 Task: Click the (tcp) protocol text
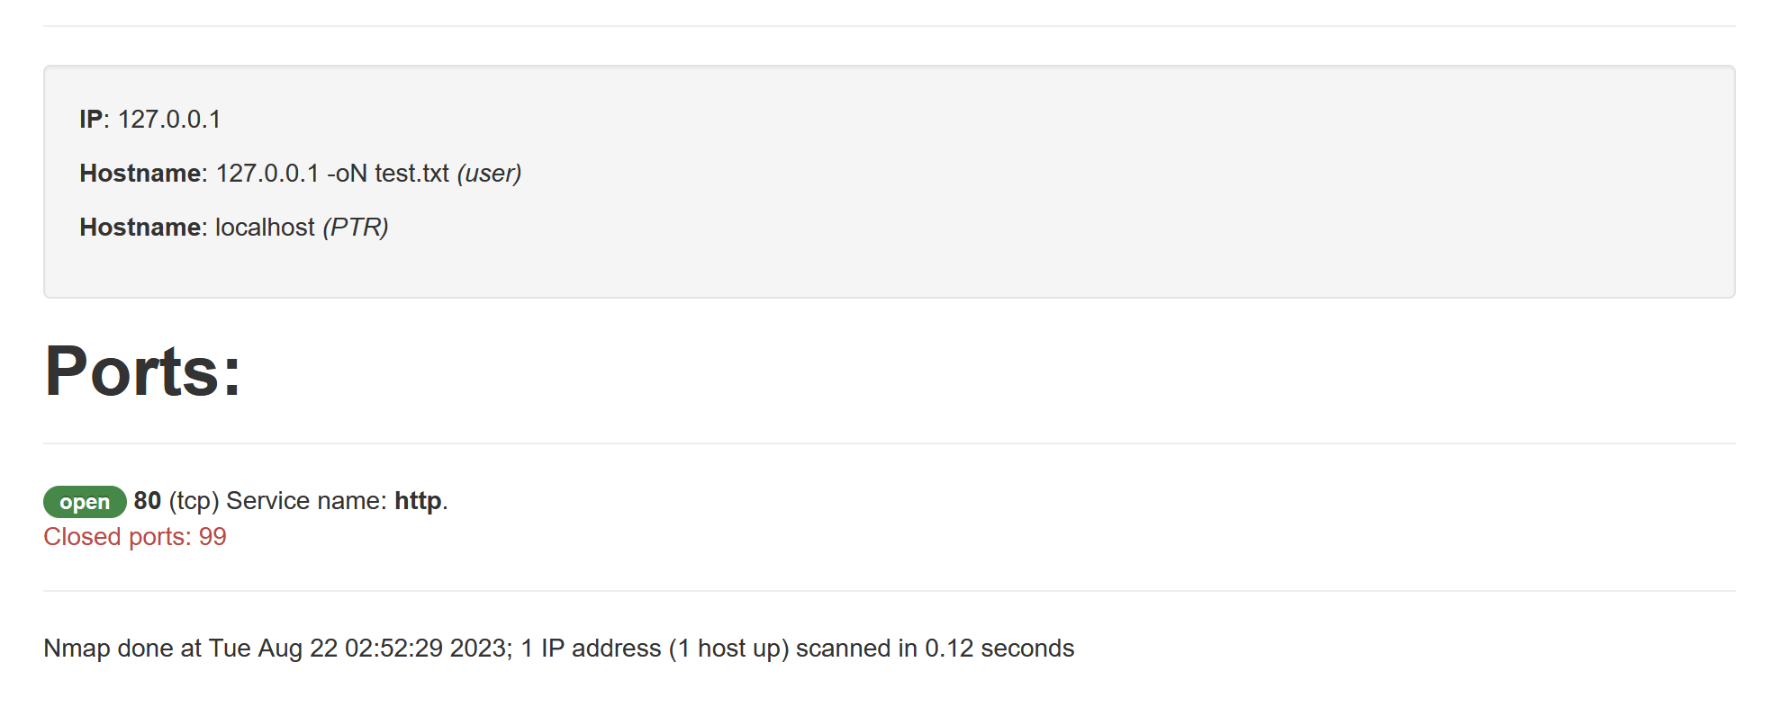click(x=194, y=501)
